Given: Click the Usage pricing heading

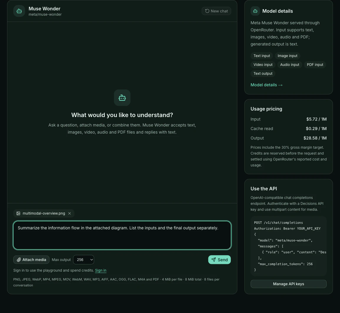Looking at the screenshot, I should pos(266,109).
